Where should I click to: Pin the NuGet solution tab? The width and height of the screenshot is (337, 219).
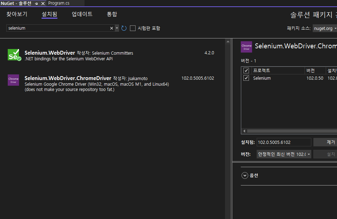click(x=36, y=4)
